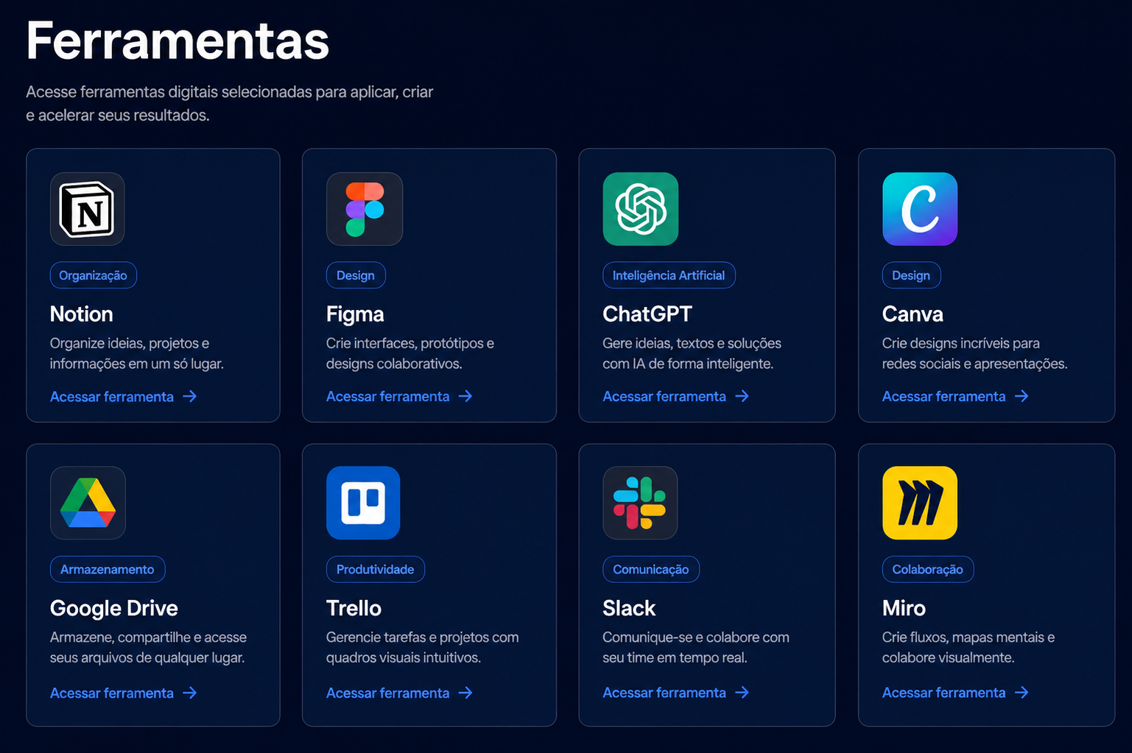Click the Notion card title
Viewport: 1132px width, 753px height.
(x=82, y=314)
